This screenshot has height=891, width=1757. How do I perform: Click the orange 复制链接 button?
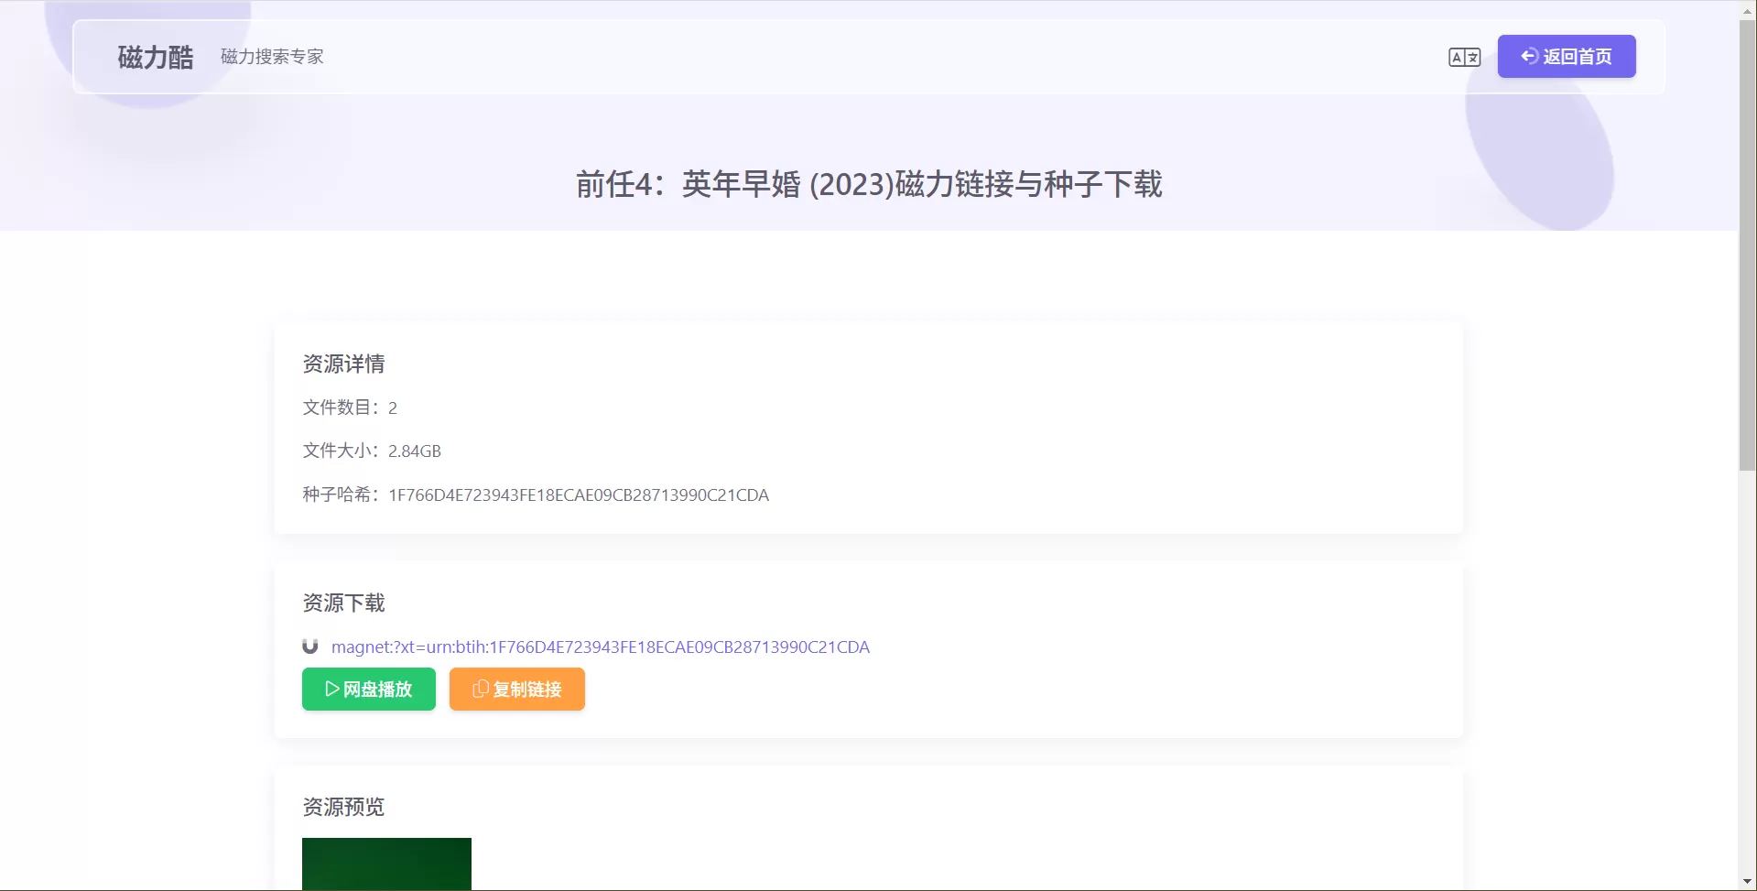pyautogui.click(x=516, y=690)
